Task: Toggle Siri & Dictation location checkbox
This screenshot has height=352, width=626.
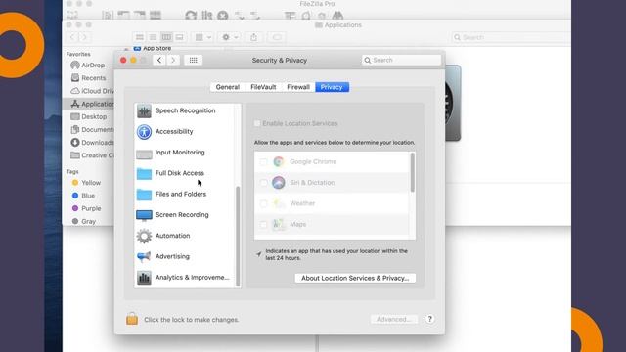Action: point(263,183)
